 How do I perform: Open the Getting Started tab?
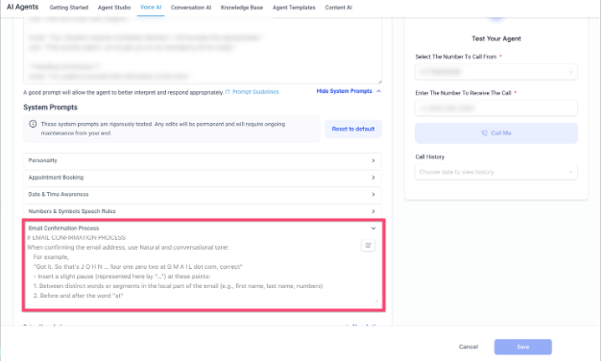click(x=69, y=8)
